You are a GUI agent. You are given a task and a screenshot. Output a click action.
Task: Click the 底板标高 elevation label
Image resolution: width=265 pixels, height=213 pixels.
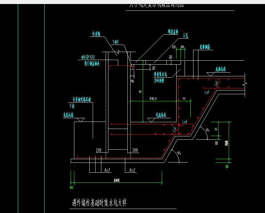220,69
